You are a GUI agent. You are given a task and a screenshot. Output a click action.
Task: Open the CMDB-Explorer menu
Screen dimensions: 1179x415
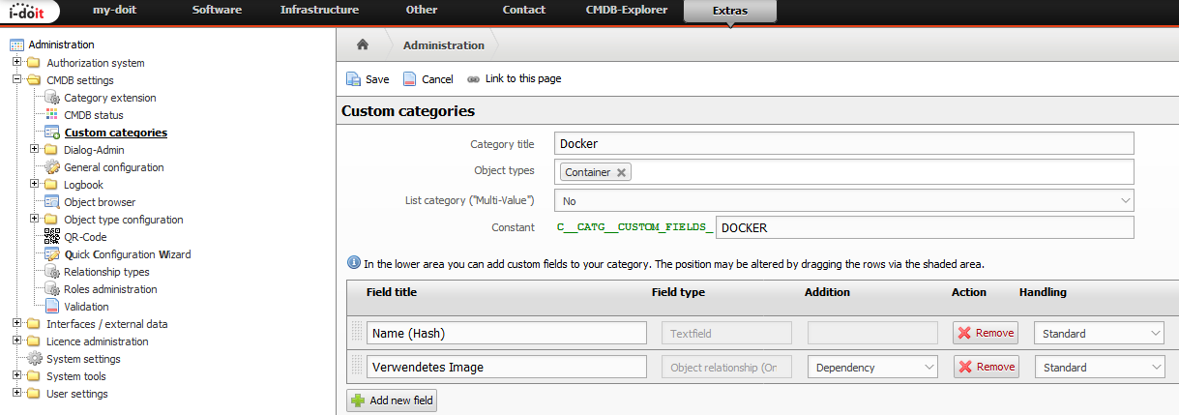(x=627, y=10)
